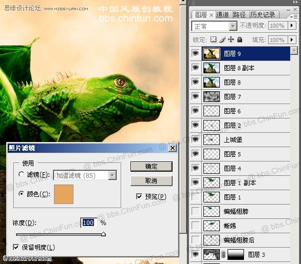The height and width of the screenshot is (264, 301).
Task: Open the 加温滤镜 (85) filter dropdown
Action: point(112,175)
